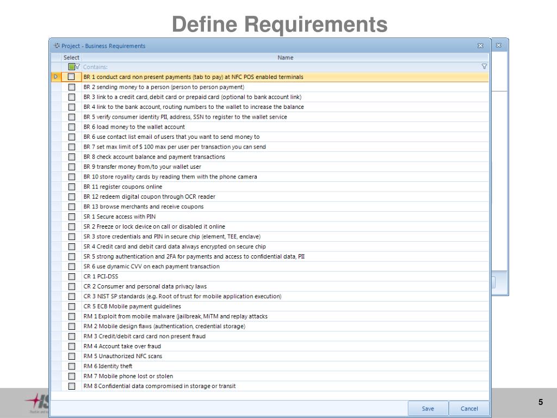Click the Select column header

[x=71, y=58]
